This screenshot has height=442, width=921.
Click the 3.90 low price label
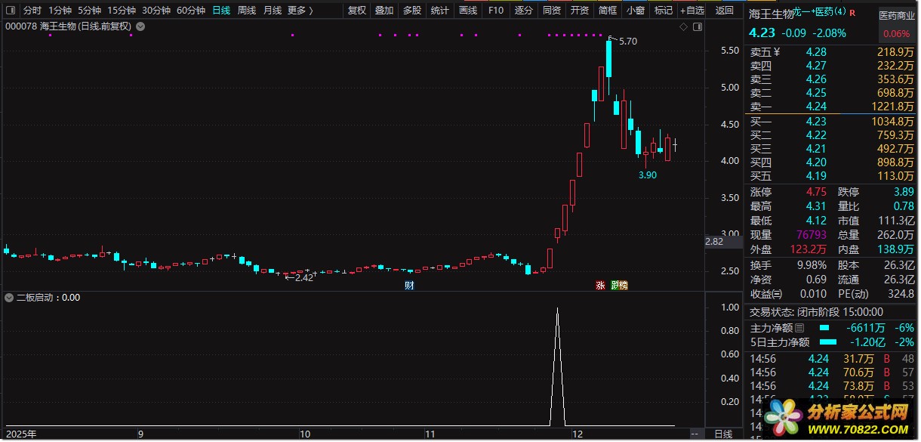coord(648,175)
